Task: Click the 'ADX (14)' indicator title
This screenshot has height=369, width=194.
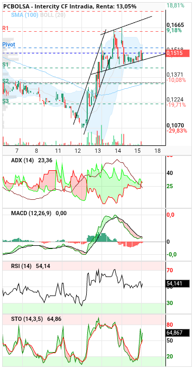Action: click(22, 161)
